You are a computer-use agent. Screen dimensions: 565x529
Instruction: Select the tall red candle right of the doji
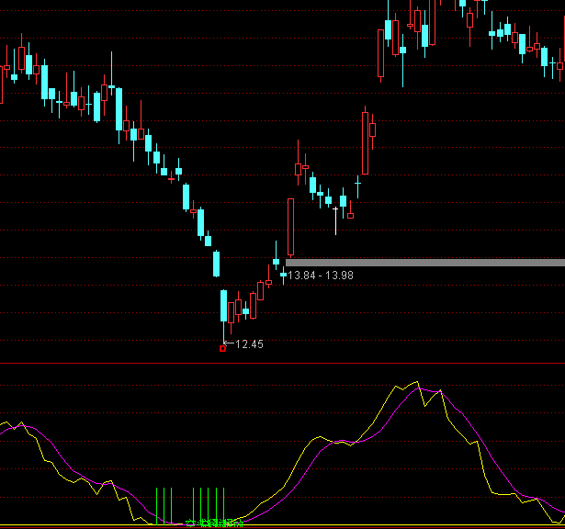[367, 143]
